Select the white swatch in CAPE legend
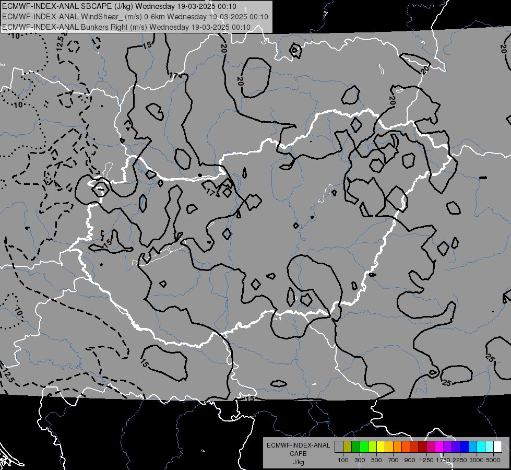Viewport: 511px width, 470px height. click(498, 447)
